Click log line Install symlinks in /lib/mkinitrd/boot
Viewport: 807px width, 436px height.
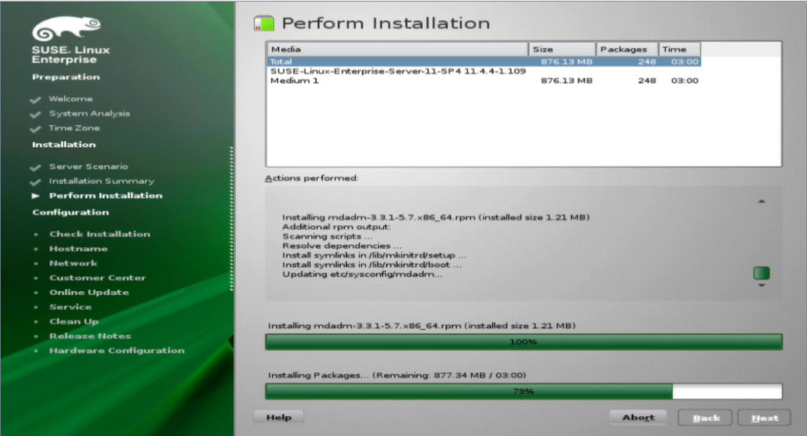click(x=371, y=265)
